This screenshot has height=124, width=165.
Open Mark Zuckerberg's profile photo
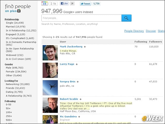coord(50,53)
